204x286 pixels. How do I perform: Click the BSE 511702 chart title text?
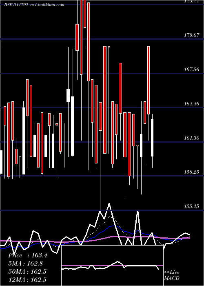34,5
